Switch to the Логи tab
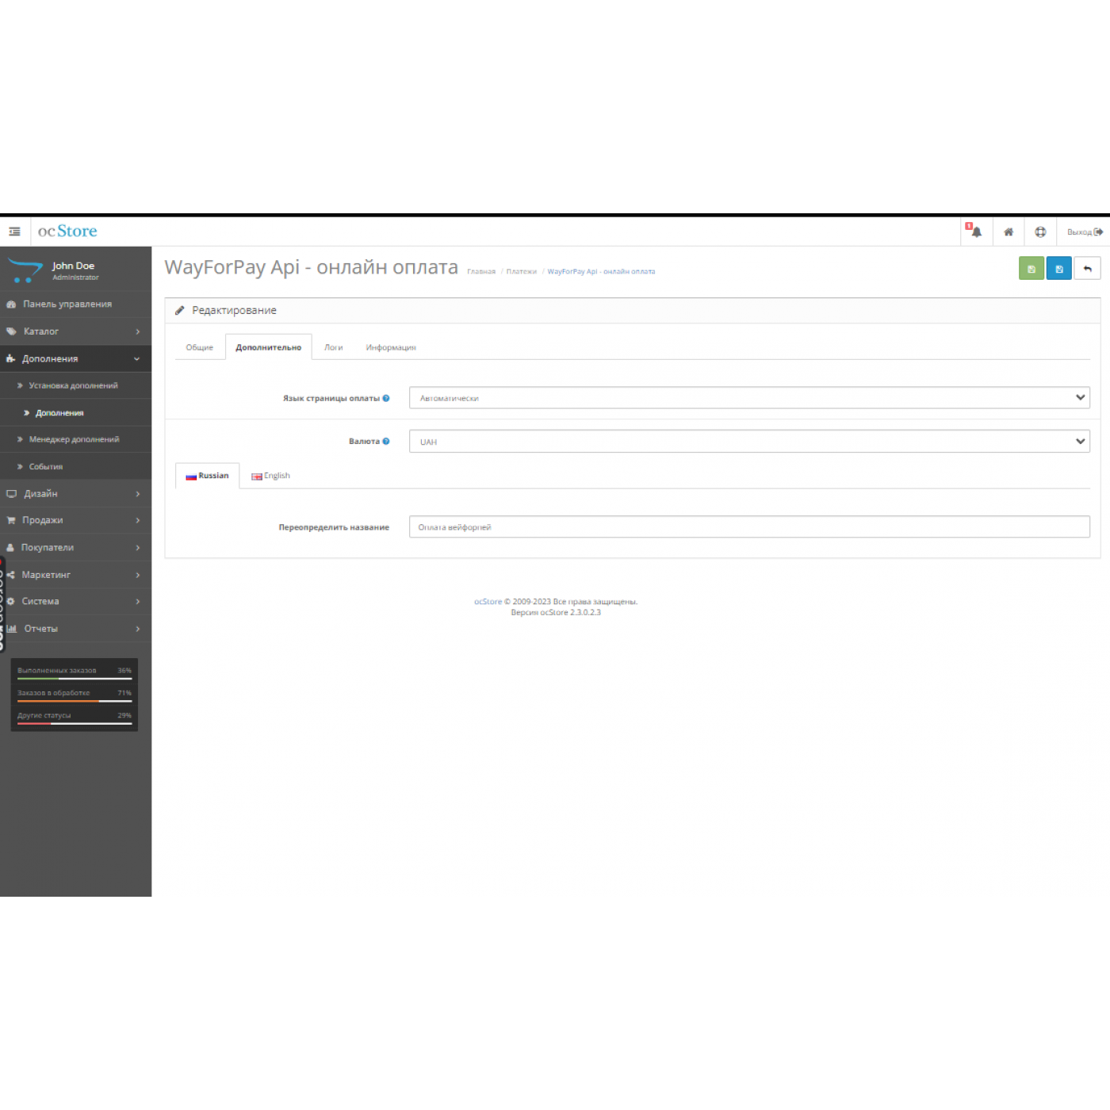This screenshot has width=1110, height=1110. click(x=333, y=347)
